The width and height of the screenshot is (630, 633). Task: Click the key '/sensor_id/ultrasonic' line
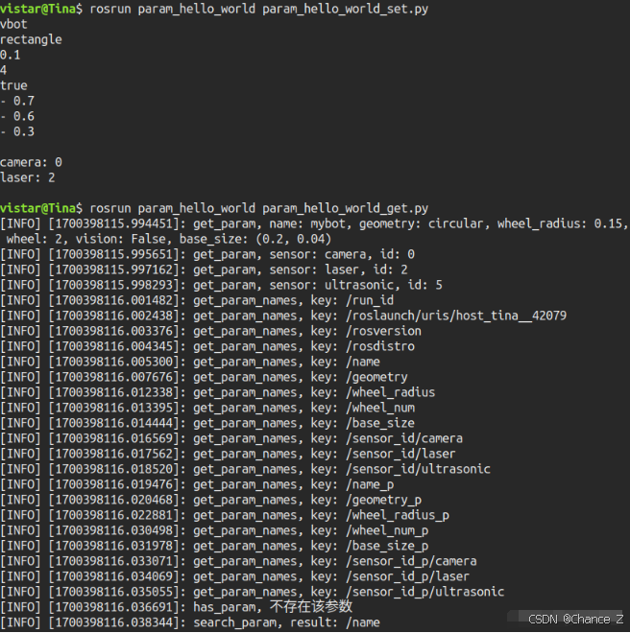point(246,469)
